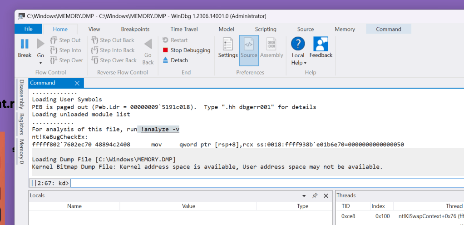The width and height of the screenshot is (464, 225).
Task: Click the Locals Value column header
Action: click(x=188, y=206)
